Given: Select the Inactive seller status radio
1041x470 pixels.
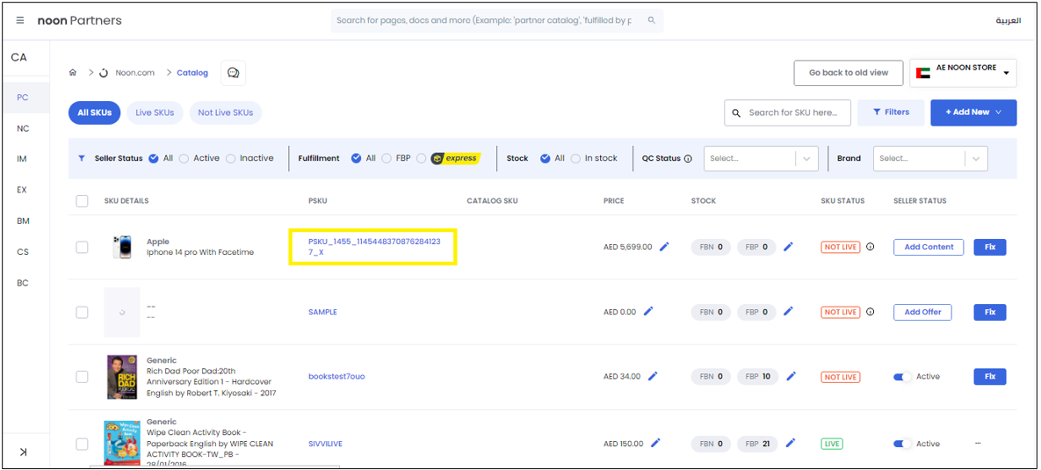Looking at the screenshot, I should [x=231, y=159].
